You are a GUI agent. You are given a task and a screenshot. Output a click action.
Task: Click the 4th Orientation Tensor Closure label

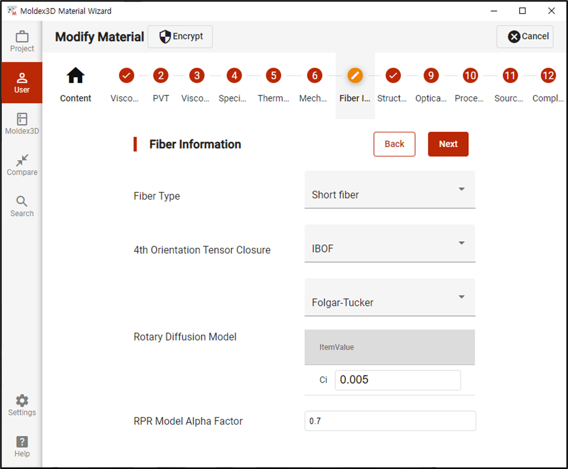pyautogui.click(x=202, y=250)
